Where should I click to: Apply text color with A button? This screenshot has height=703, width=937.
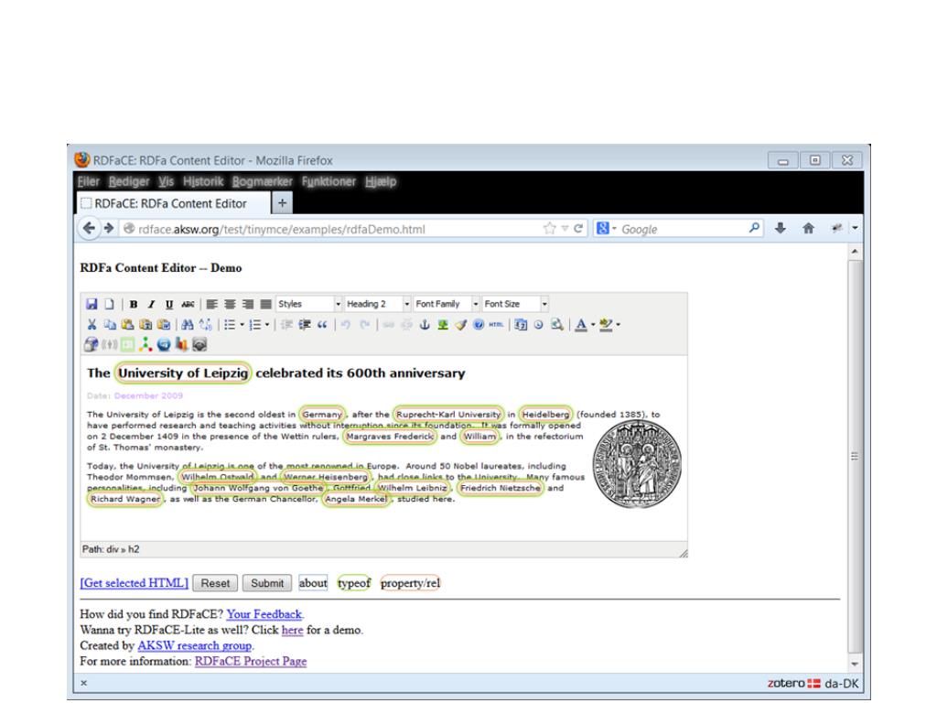[x=581, y=325]
